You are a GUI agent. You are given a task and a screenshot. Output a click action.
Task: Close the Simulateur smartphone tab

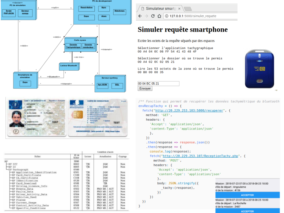tap(179, 9)
